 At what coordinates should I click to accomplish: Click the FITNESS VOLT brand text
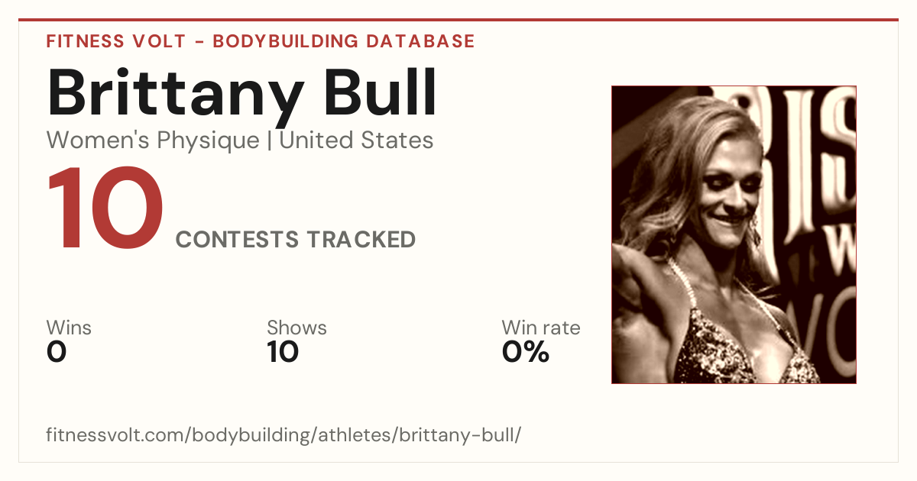(115, 41)
